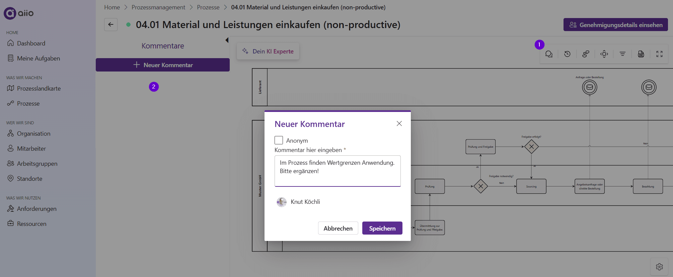Image resolution: width=673 pixels, height=277 pixels.
Task: Open Mitarbeiter in sidebar
Action: click(x=31, y=149)
